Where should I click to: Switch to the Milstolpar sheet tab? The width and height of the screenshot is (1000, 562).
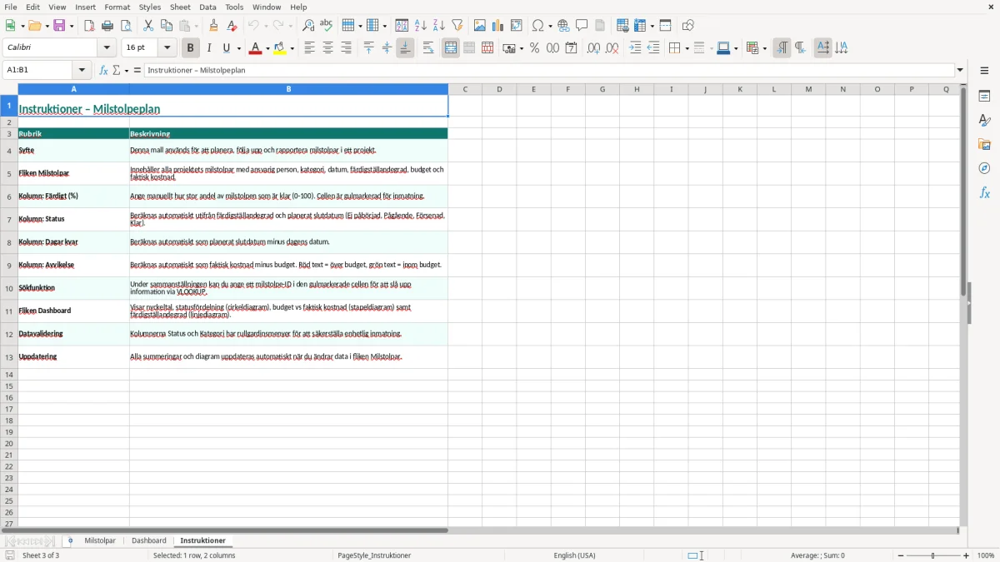click(x=100, y=540)
